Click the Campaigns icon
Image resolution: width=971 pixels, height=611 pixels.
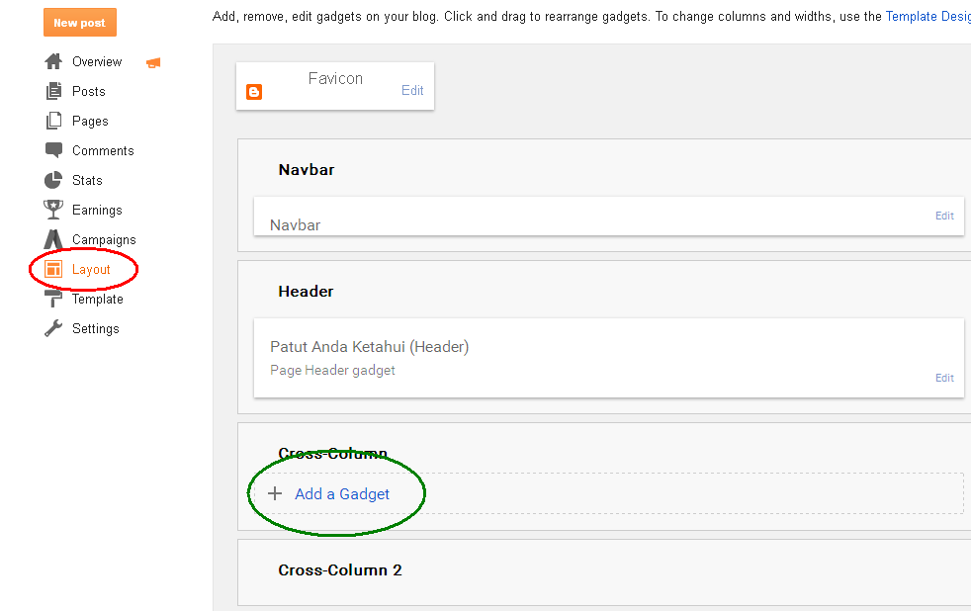[52, 239]
